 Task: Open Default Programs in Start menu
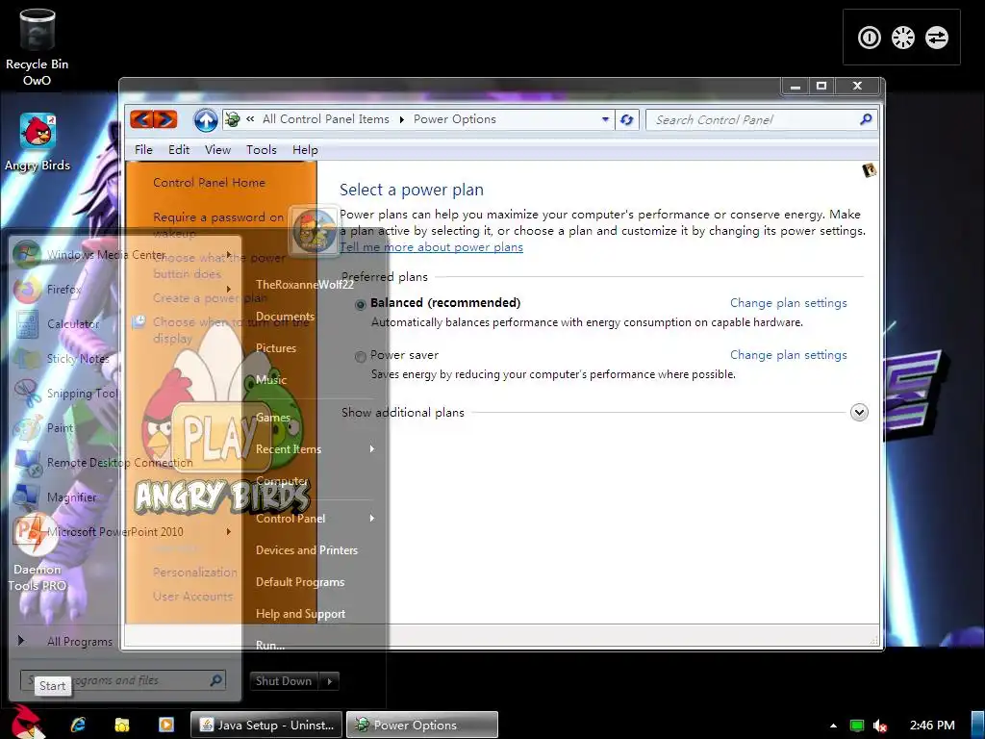point(300,582)
